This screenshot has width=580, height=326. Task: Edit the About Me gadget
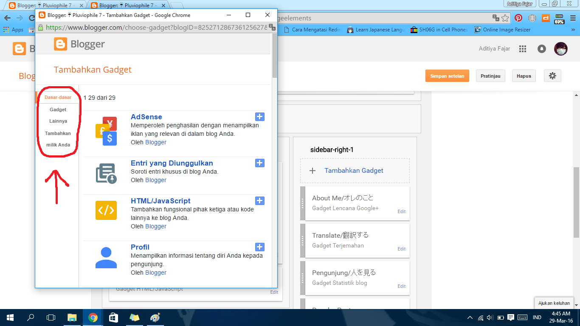point(401,211)
